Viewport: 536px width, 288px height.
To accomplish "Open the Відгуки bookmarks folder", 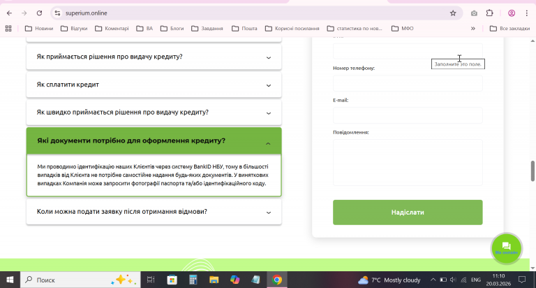I will click(74, 29).
